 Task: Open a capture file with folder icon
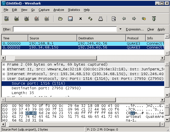(60, 19)
